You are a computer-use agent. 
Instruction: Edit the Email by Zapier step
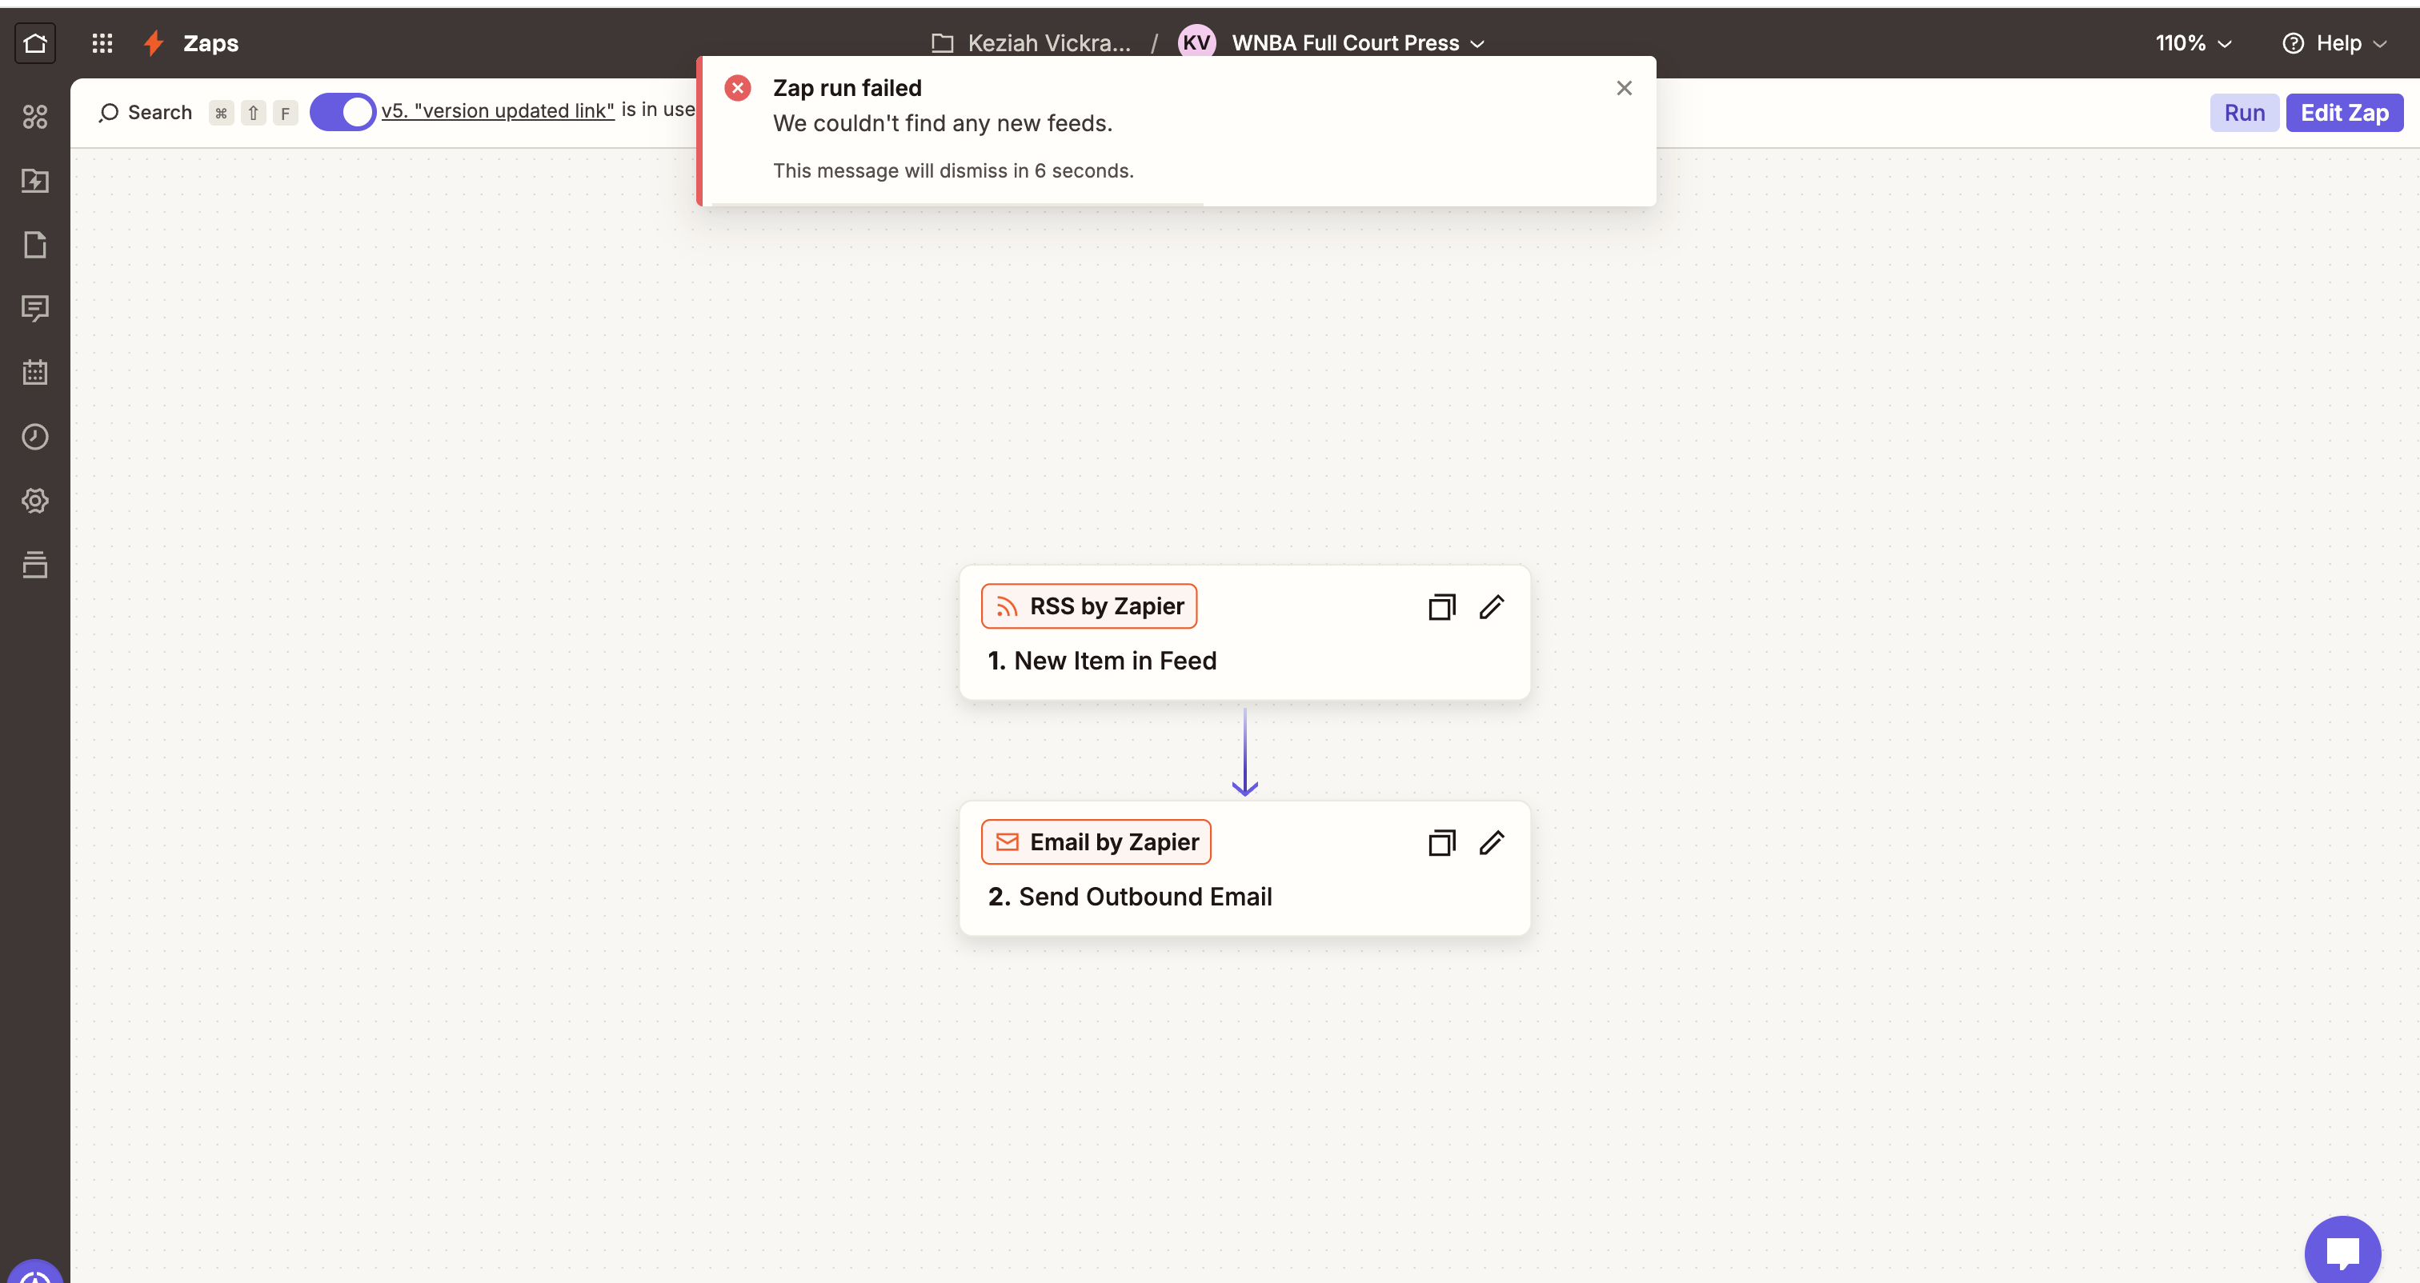1492,842
